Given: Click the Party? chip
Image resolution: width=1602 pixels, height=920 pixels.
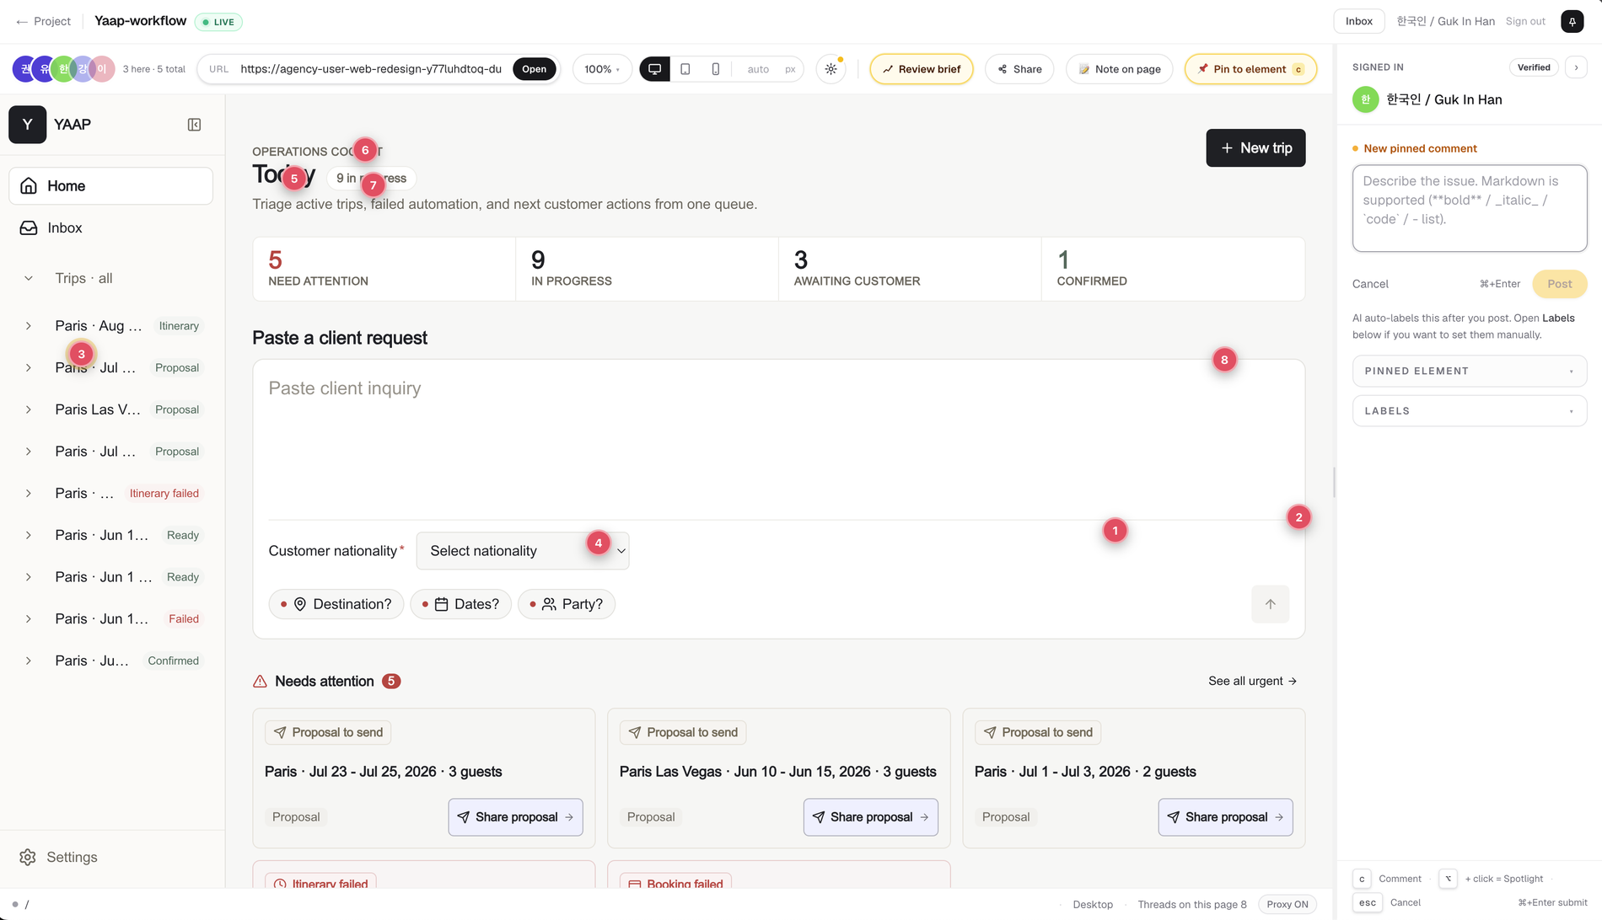Looking at the screenshot, I should [567, 604].
